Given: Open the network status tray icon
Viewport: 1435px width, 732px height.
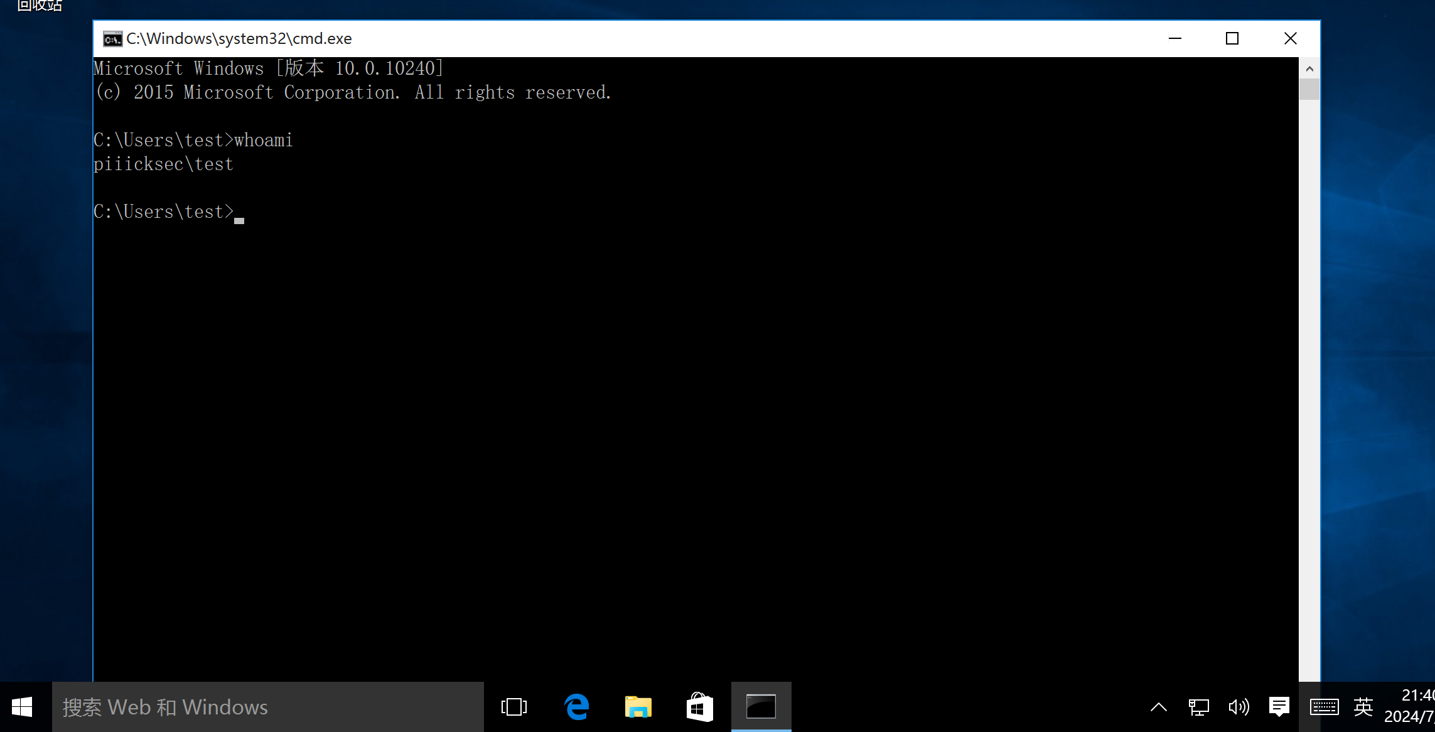Looking at the screenshot, I should pyautogui.click(x=1198, y=708).
